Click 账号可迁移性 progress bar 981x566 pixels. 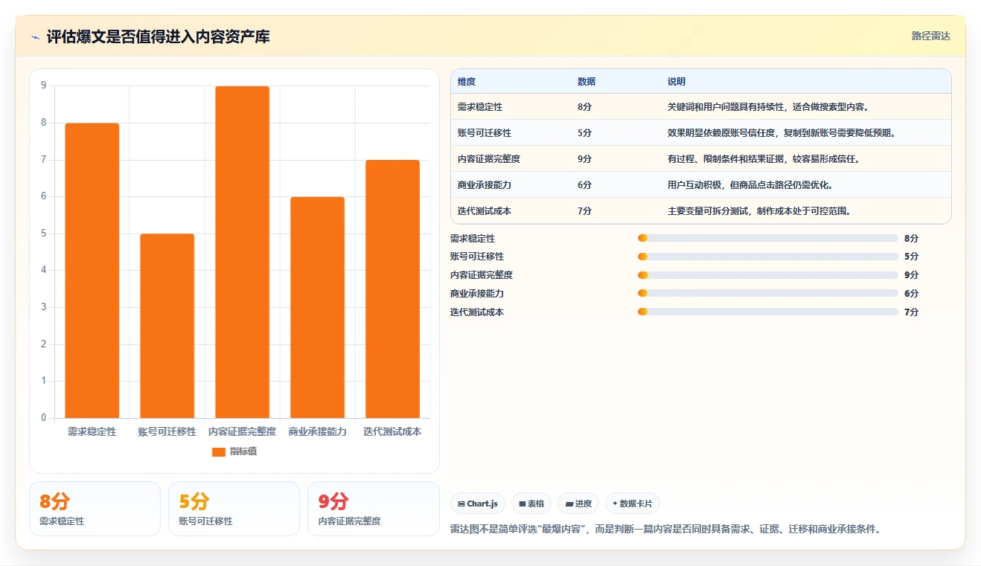[767, 257]
